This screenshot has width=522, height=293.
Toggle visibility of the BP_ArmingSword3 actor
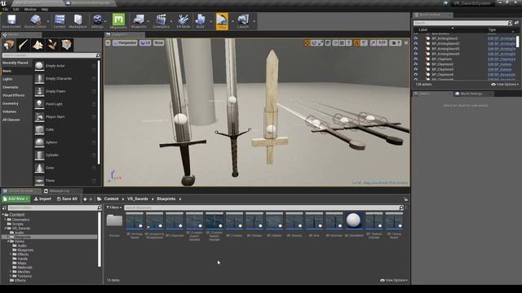(x=415, y=49)
